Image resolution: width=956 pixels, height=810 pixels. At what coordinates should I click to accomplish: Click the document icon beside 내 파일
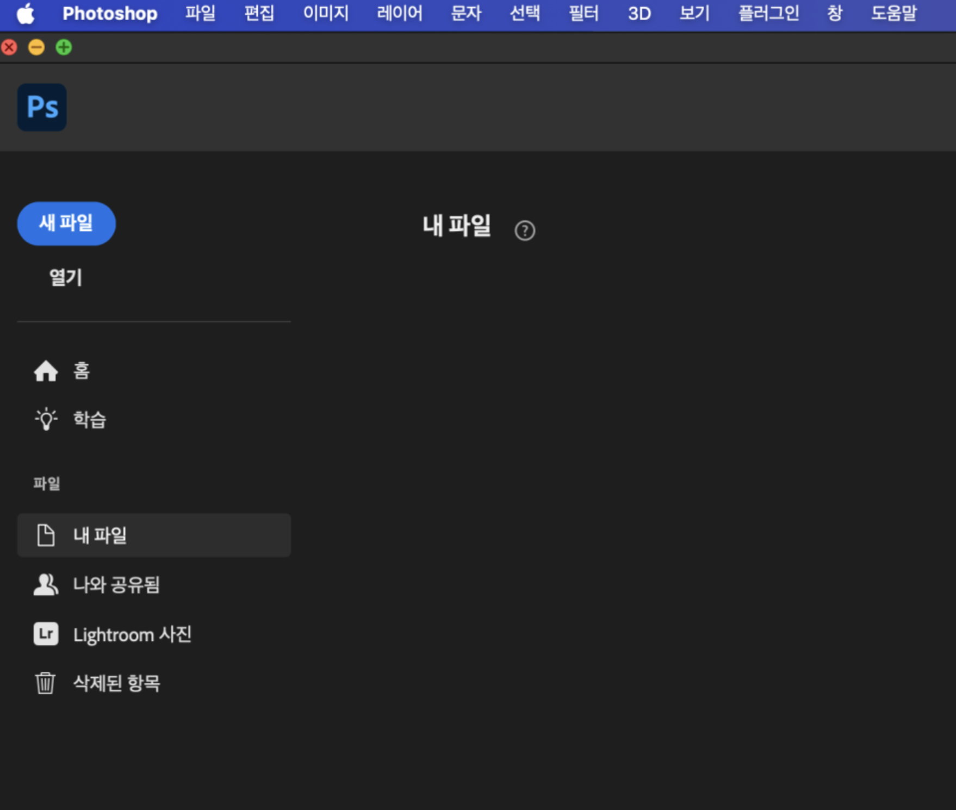(x=46, y=535)
